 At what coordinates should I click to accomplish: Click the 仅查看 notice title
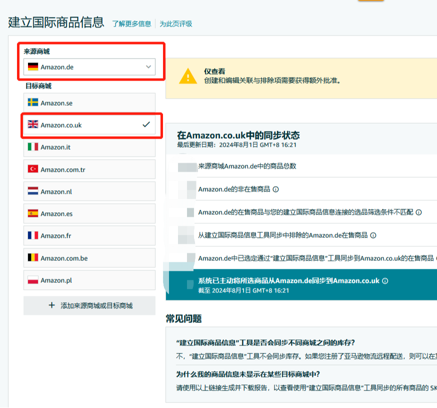click(x=214, y=72)
